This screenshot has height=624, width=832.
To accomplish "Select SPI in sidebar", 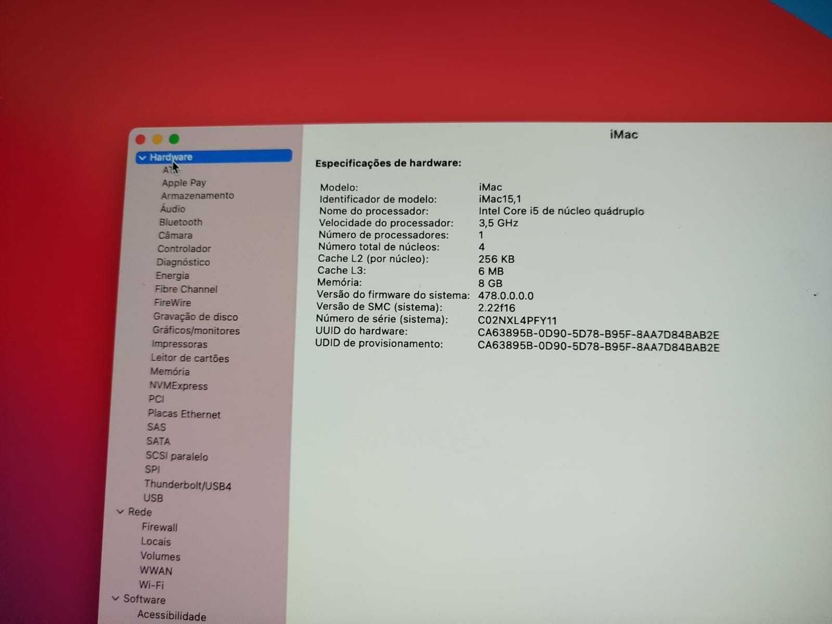I will pos(152,470).
